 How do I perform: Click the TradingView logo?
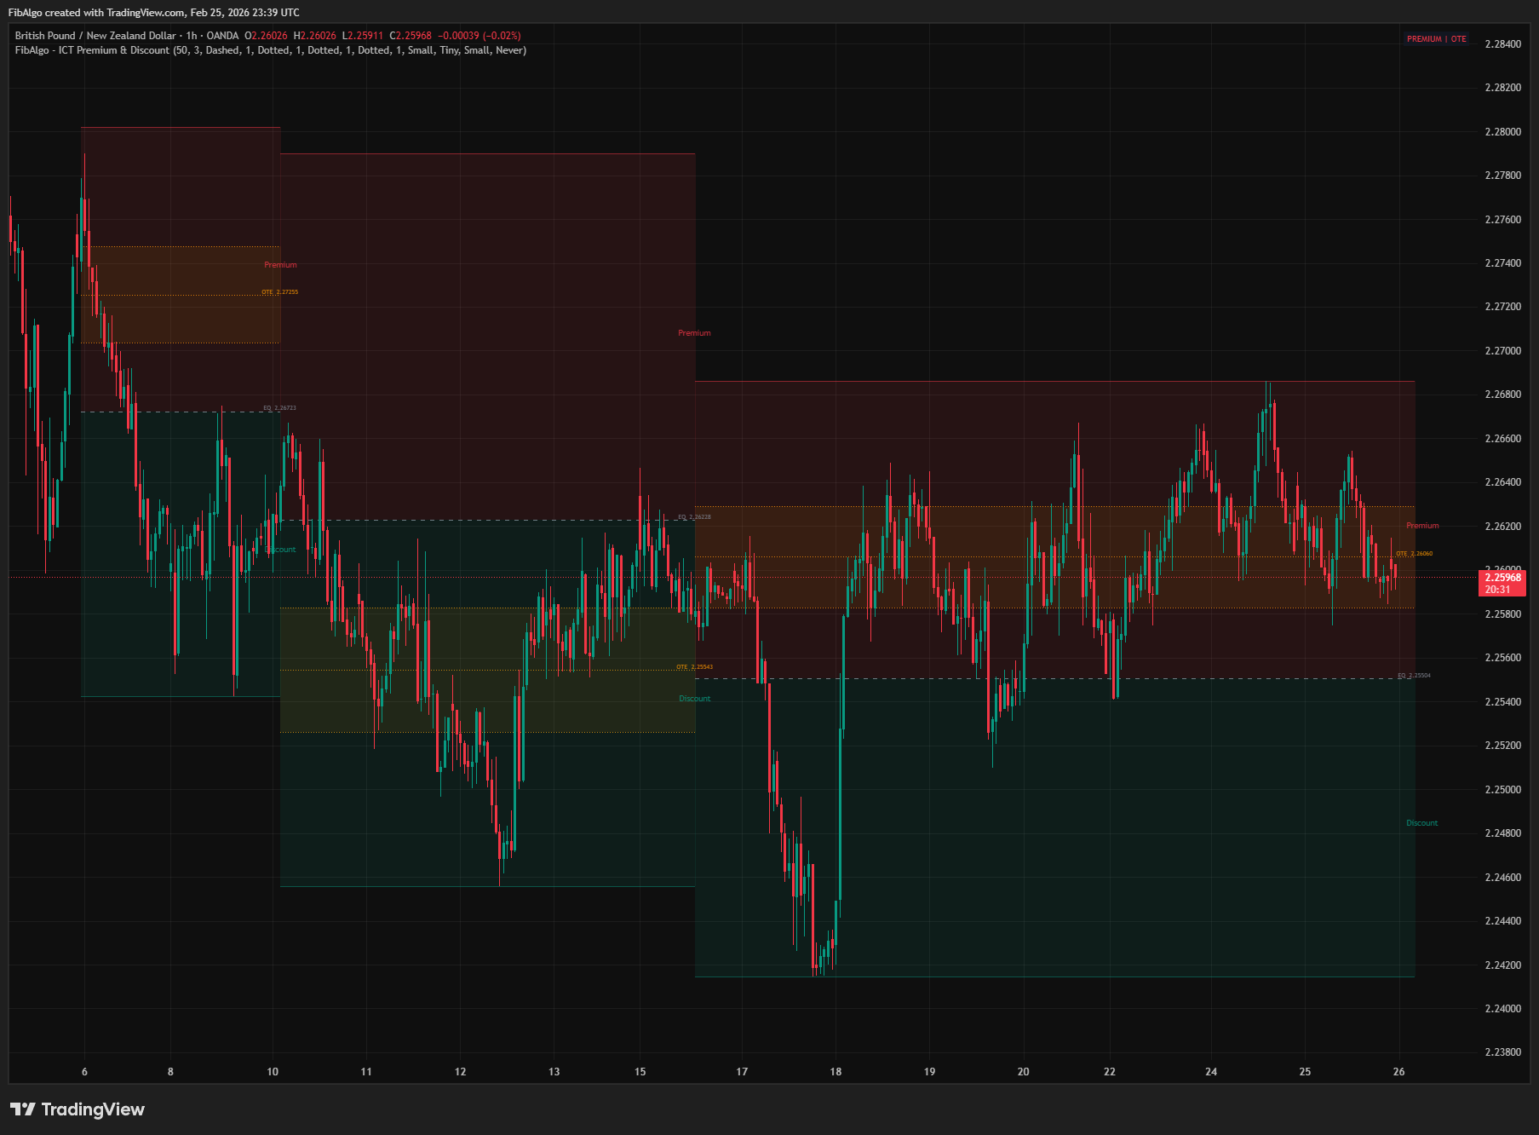click(77, 1109)
